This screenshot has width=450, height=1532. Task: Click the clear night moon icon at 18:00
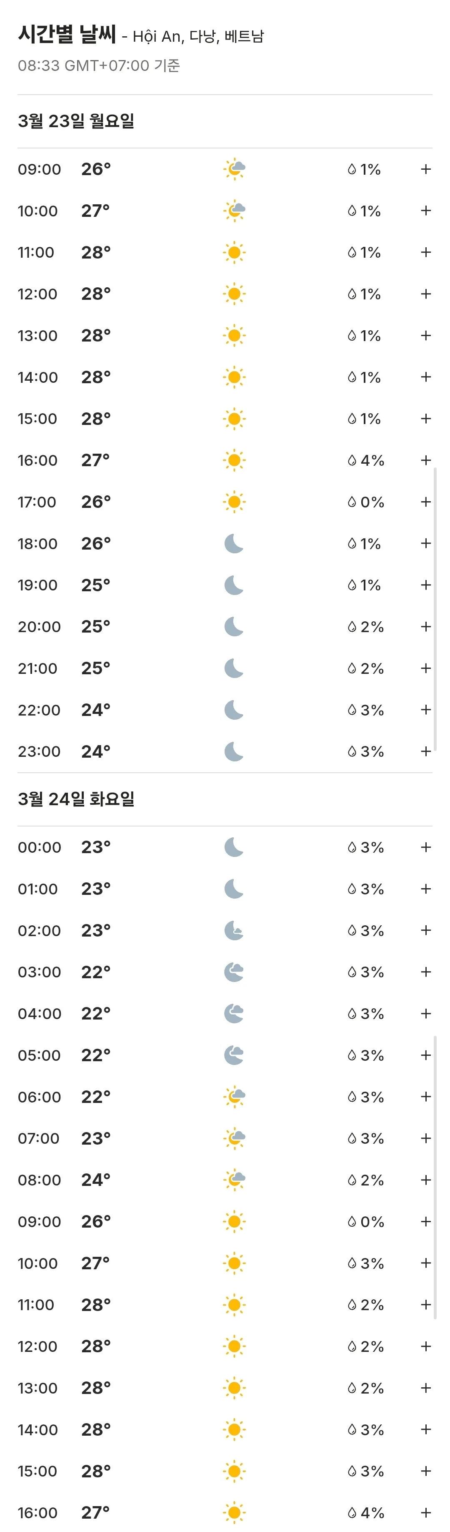pos(234,544)
